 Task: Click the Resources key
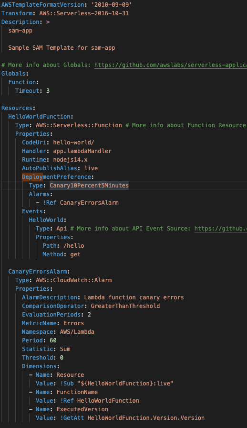pyautogui.click(x=17, y=108)
